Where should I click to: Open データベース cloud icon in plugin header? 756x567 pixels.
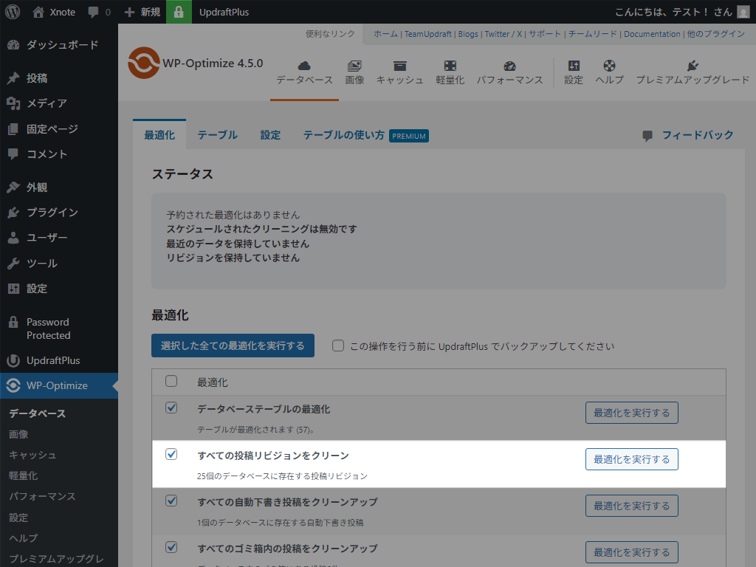point(304,66)
